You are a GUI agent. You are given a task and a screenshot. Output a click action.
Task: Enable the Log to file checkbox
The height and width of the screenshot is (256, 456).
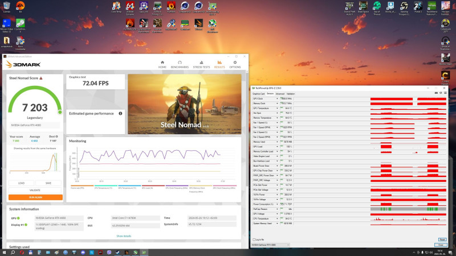(254, 240)
